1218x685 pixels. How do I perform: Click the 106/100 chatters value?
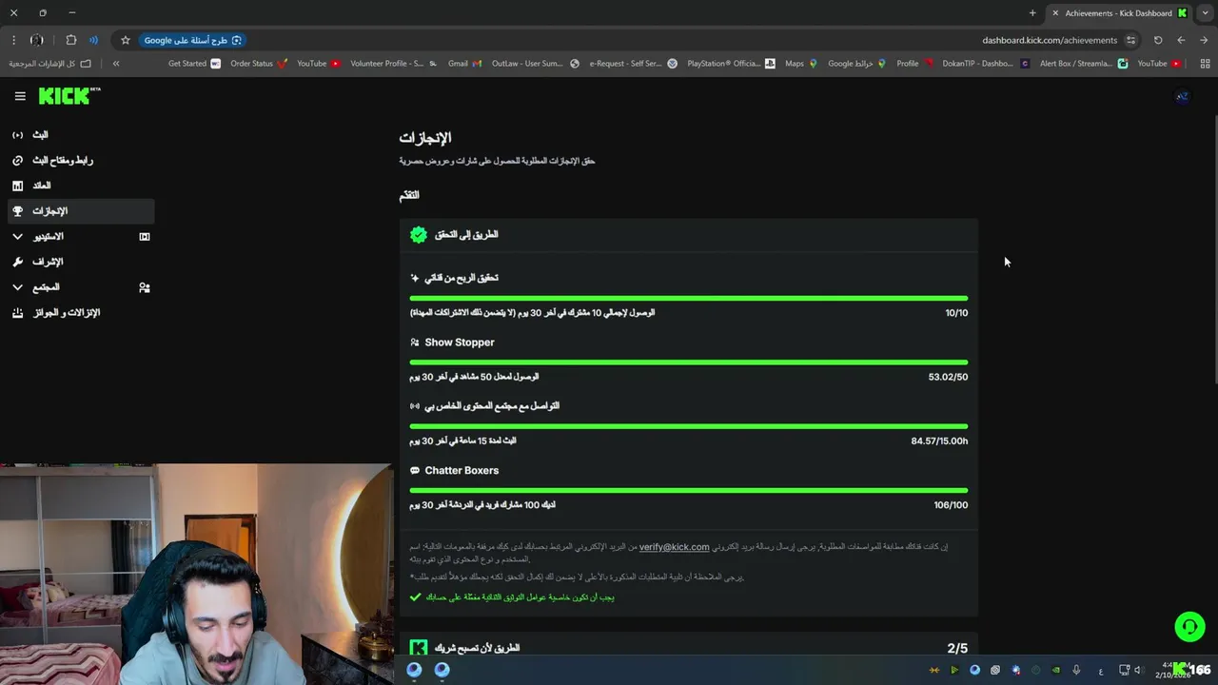point(951,505)
